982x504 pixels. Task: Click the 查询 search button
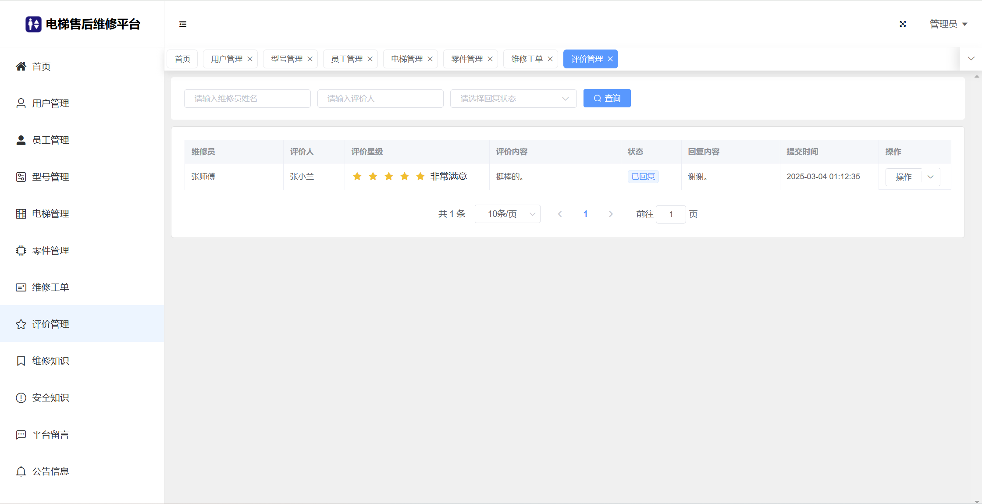pyautogui.click(x=607, y=99)
